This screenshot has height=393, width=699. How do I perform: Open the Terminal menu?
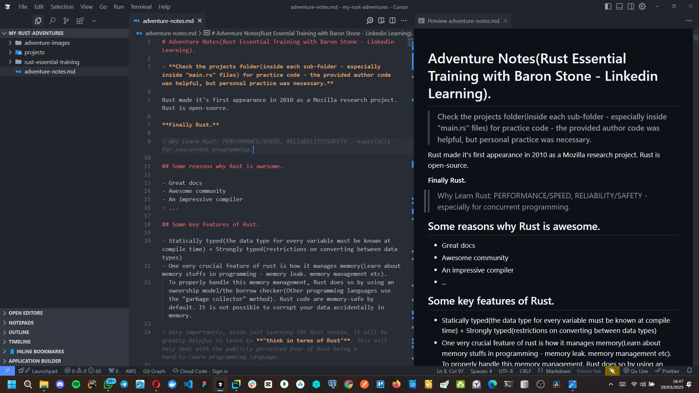click(x=141, y=7)
